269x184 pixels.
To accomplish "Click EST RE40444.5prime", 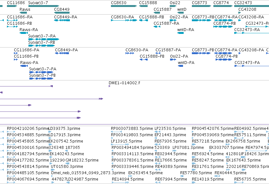I will click(x=217, y=176).
